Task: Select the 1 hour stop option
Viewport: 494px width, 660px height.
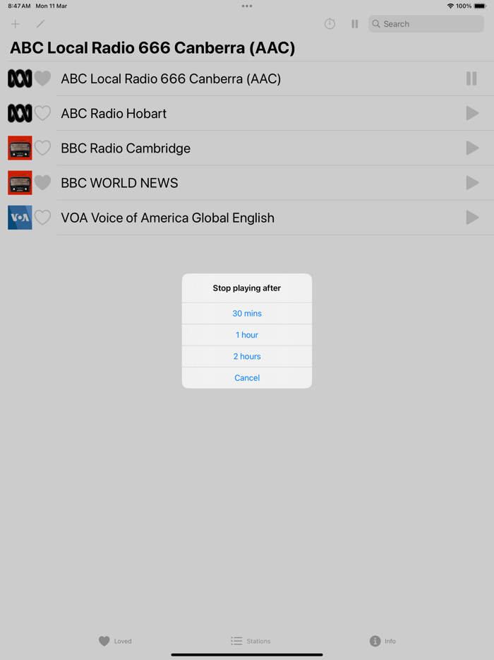Action: (x=247, y=335)
